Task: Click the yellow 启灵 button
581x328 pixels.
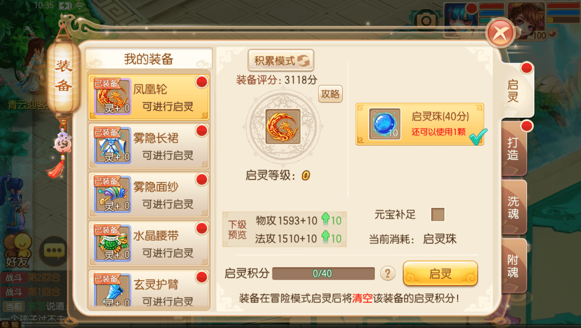Action: (x=440, y=274)
